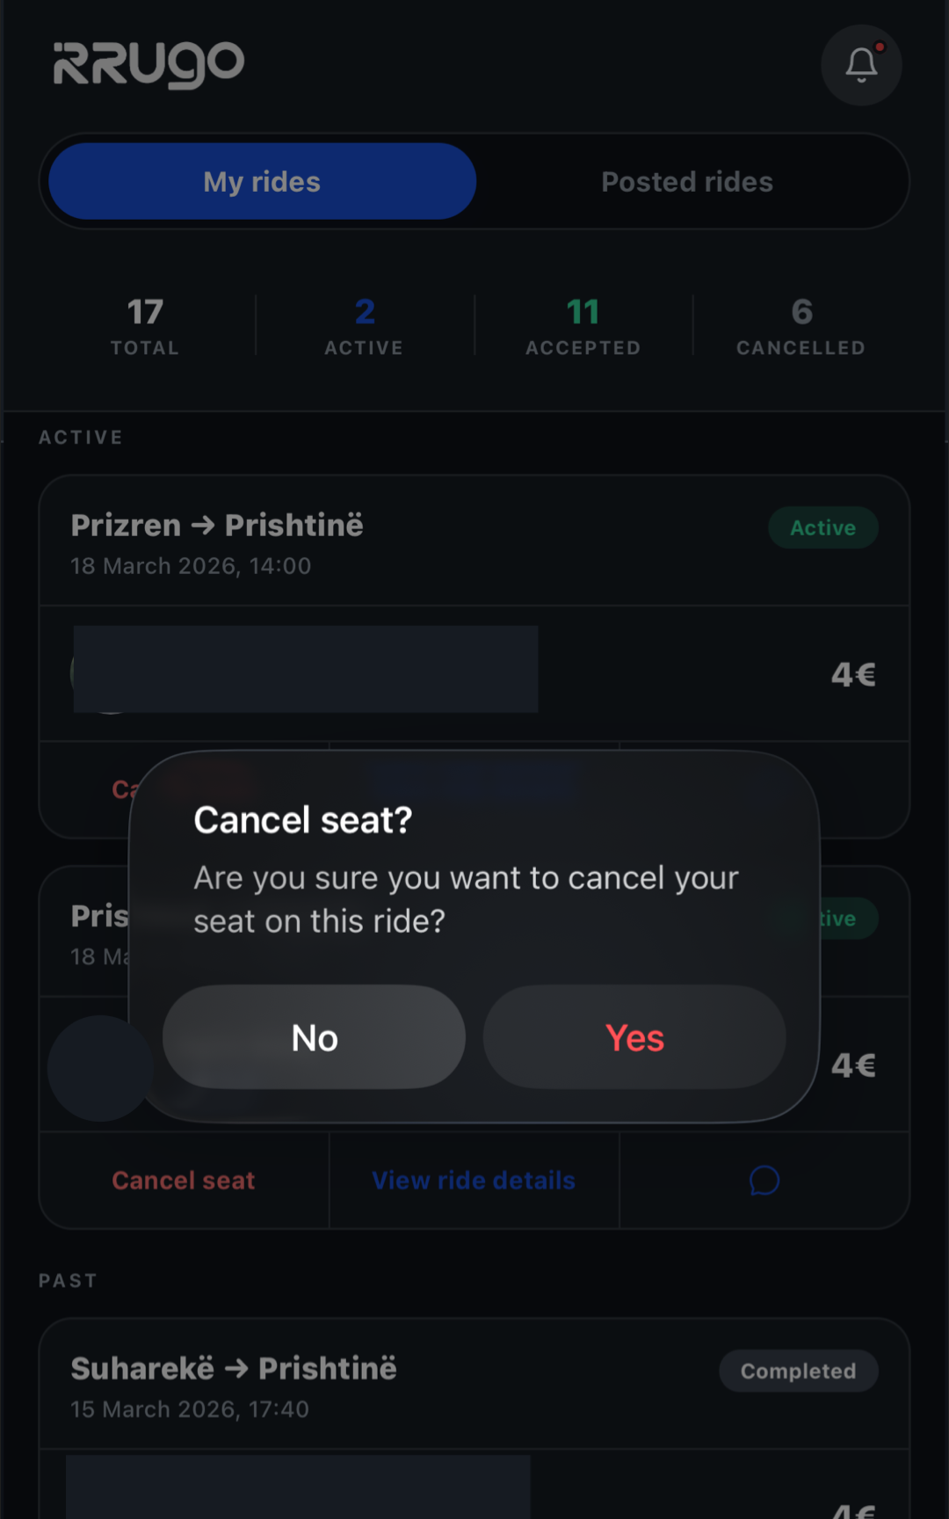Viewport: 949px width, 1519px height.
Task: Tap the Cancel seat link below the dialog
Action: pos(183,1181)
